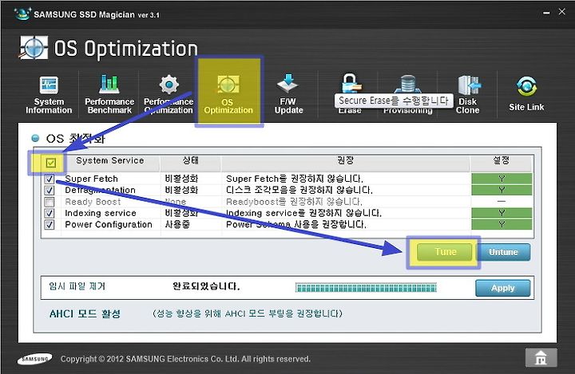Check the Ready Boost checkbox
575x374 pixels.
50,202
